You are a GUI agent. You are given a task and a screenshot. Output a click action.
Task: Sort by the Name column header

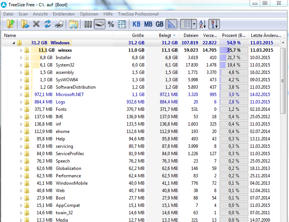point(57,35)
